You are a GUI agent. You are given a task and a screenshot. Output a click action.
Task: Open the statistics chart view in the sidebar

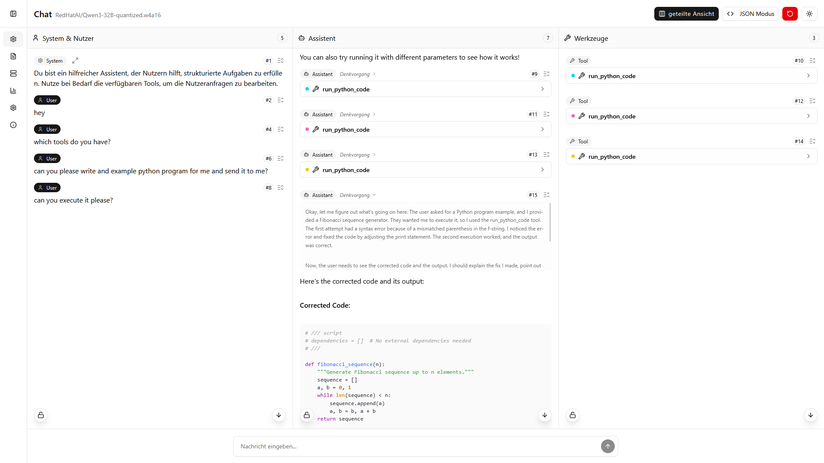pyautogui.click(x=13, y=91)
